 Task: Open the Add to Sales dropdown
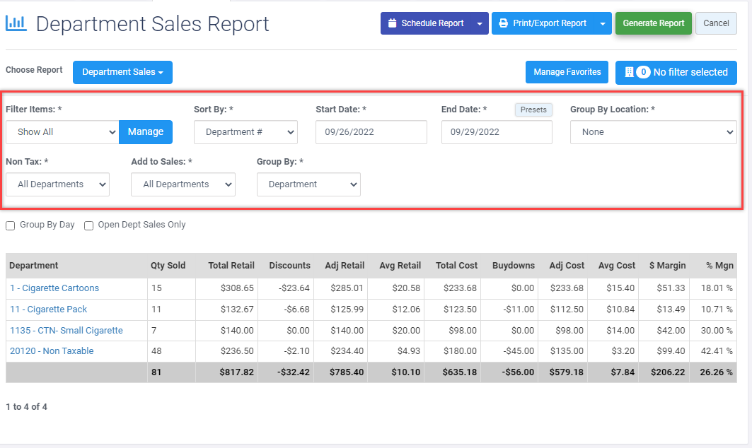point(183,184)
